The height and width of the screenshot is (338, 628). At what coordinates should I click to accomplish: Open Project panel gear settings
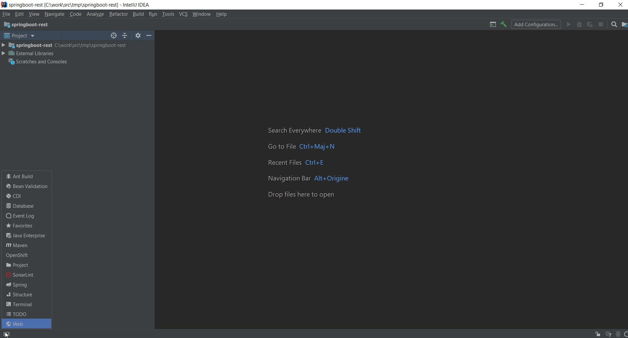click(138, 35)
